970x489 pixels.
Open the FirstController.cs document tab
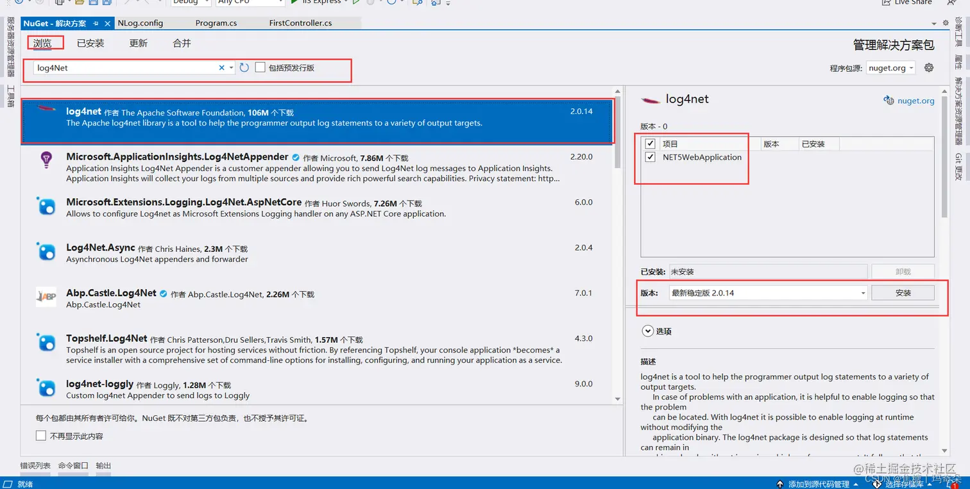[x=301, y=23]
